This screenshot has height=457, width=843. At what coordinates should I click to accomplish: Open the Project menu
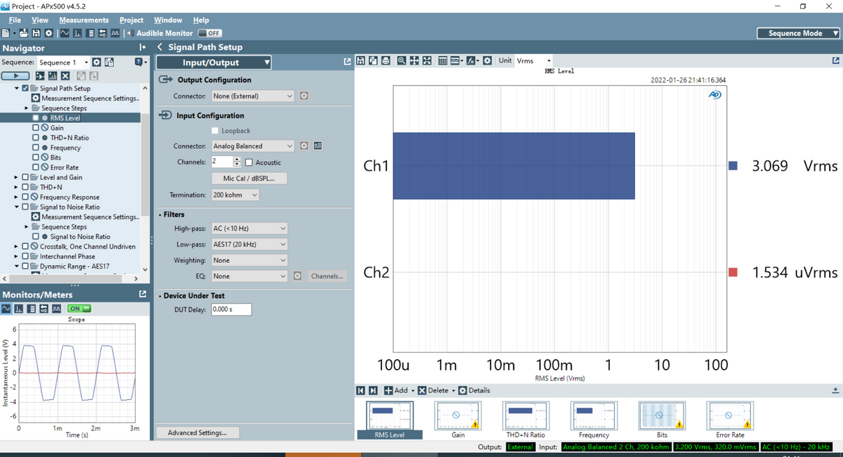coord(131,20)
